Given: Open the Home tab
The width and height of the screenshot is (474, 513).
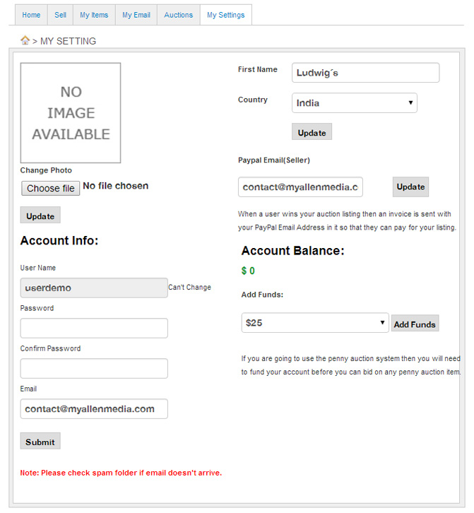Looking at the screenshot, I should [x=31, y=15].
